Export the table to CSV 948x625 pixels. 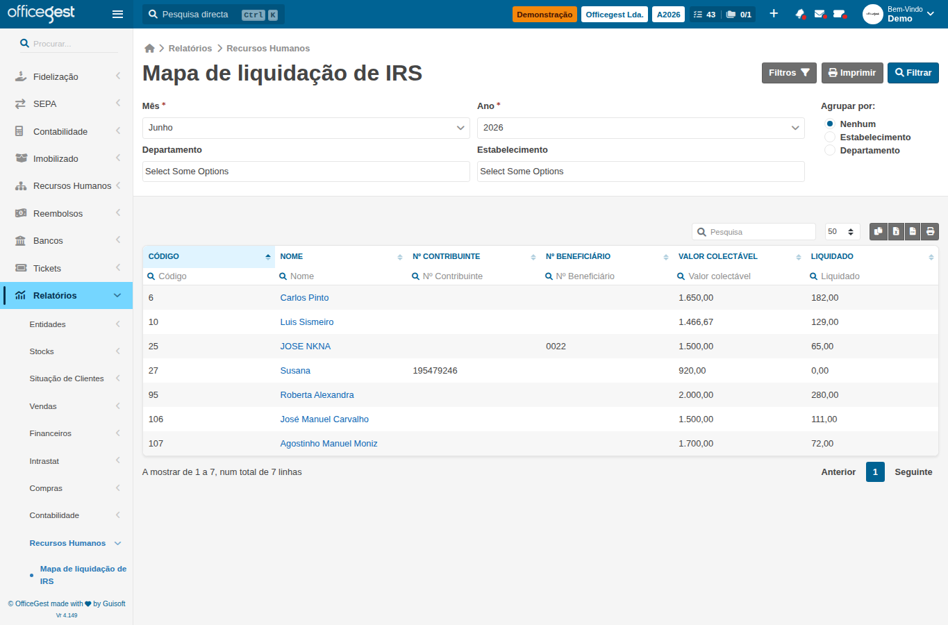pos(913,232)
